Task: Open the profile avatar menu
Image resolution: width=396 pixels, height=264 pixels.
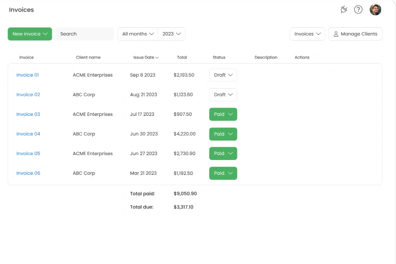Action: click(x=375, y=9)
